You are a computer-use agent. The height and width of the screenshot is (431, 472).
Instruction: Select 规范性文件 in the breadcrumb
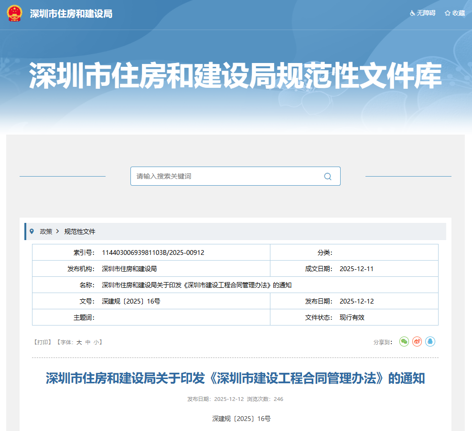pos(79,231)
